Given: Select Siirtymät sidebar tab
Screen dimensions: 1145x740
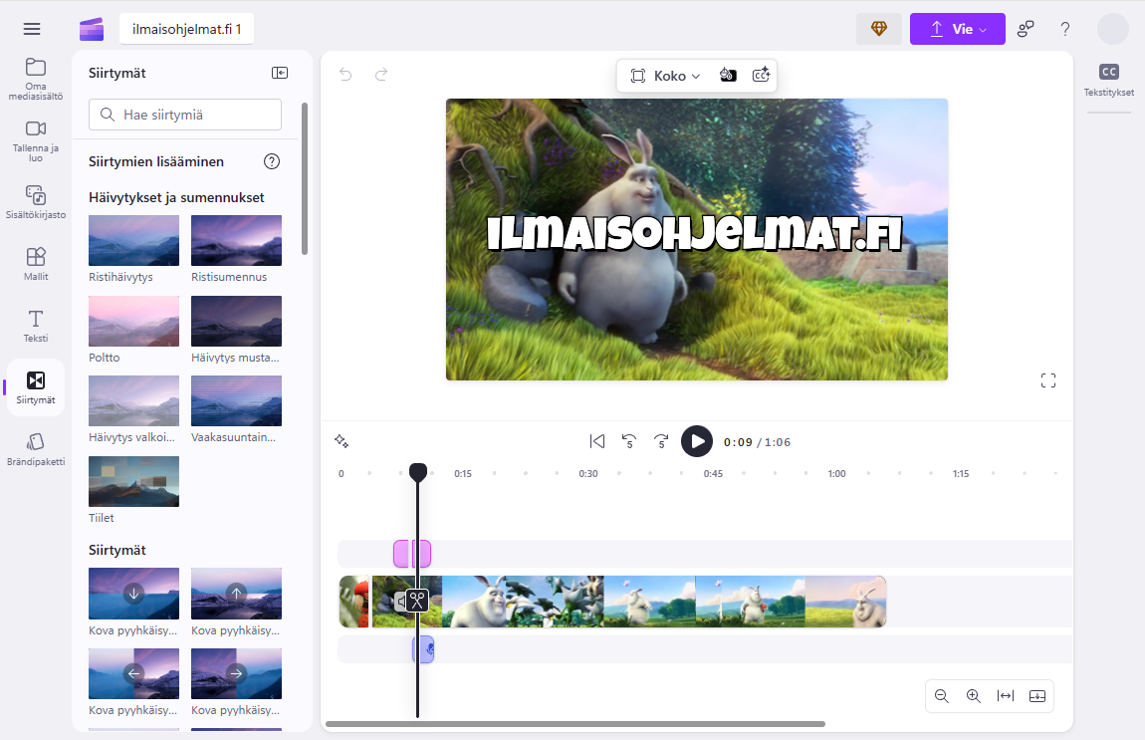Looking at the screenshot, I should (x=36, y=387).
